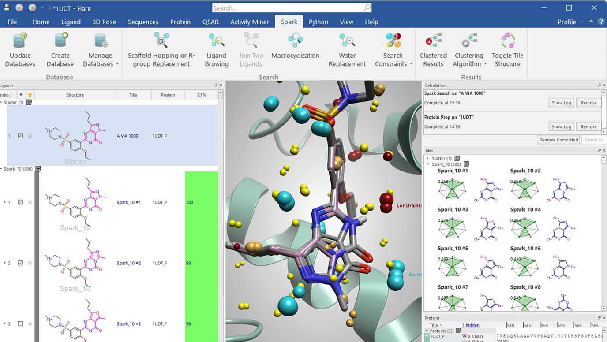The image size is (607, 342).
Task: Click the Update Databases icon
Action: [20, 41]
